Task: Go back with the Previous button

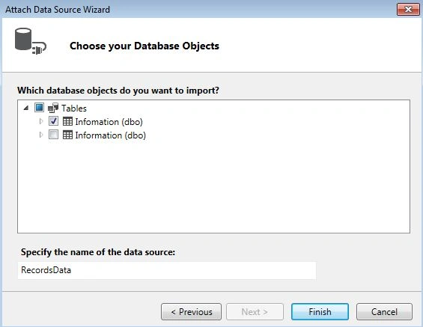Action: pyautogui.click(x=191, y=312)
